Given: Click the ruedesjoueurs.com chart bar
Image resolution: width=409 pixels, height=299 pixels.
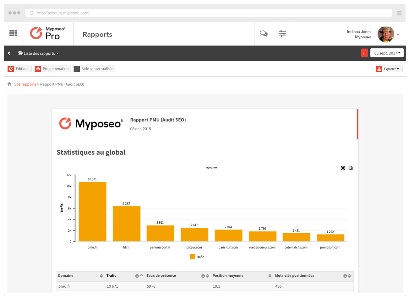Looking at the screenshot, I should point(263,236).
